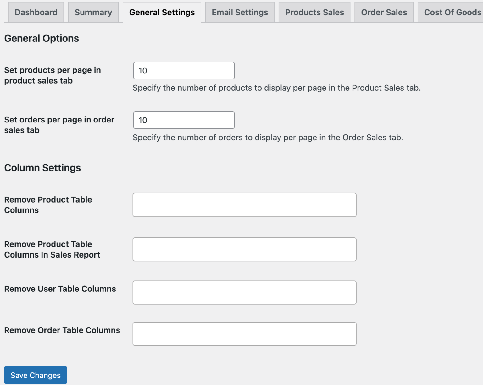Click the 'General Options' heading
This screenshot has width=483, height=385.
[x=42, y=38]
